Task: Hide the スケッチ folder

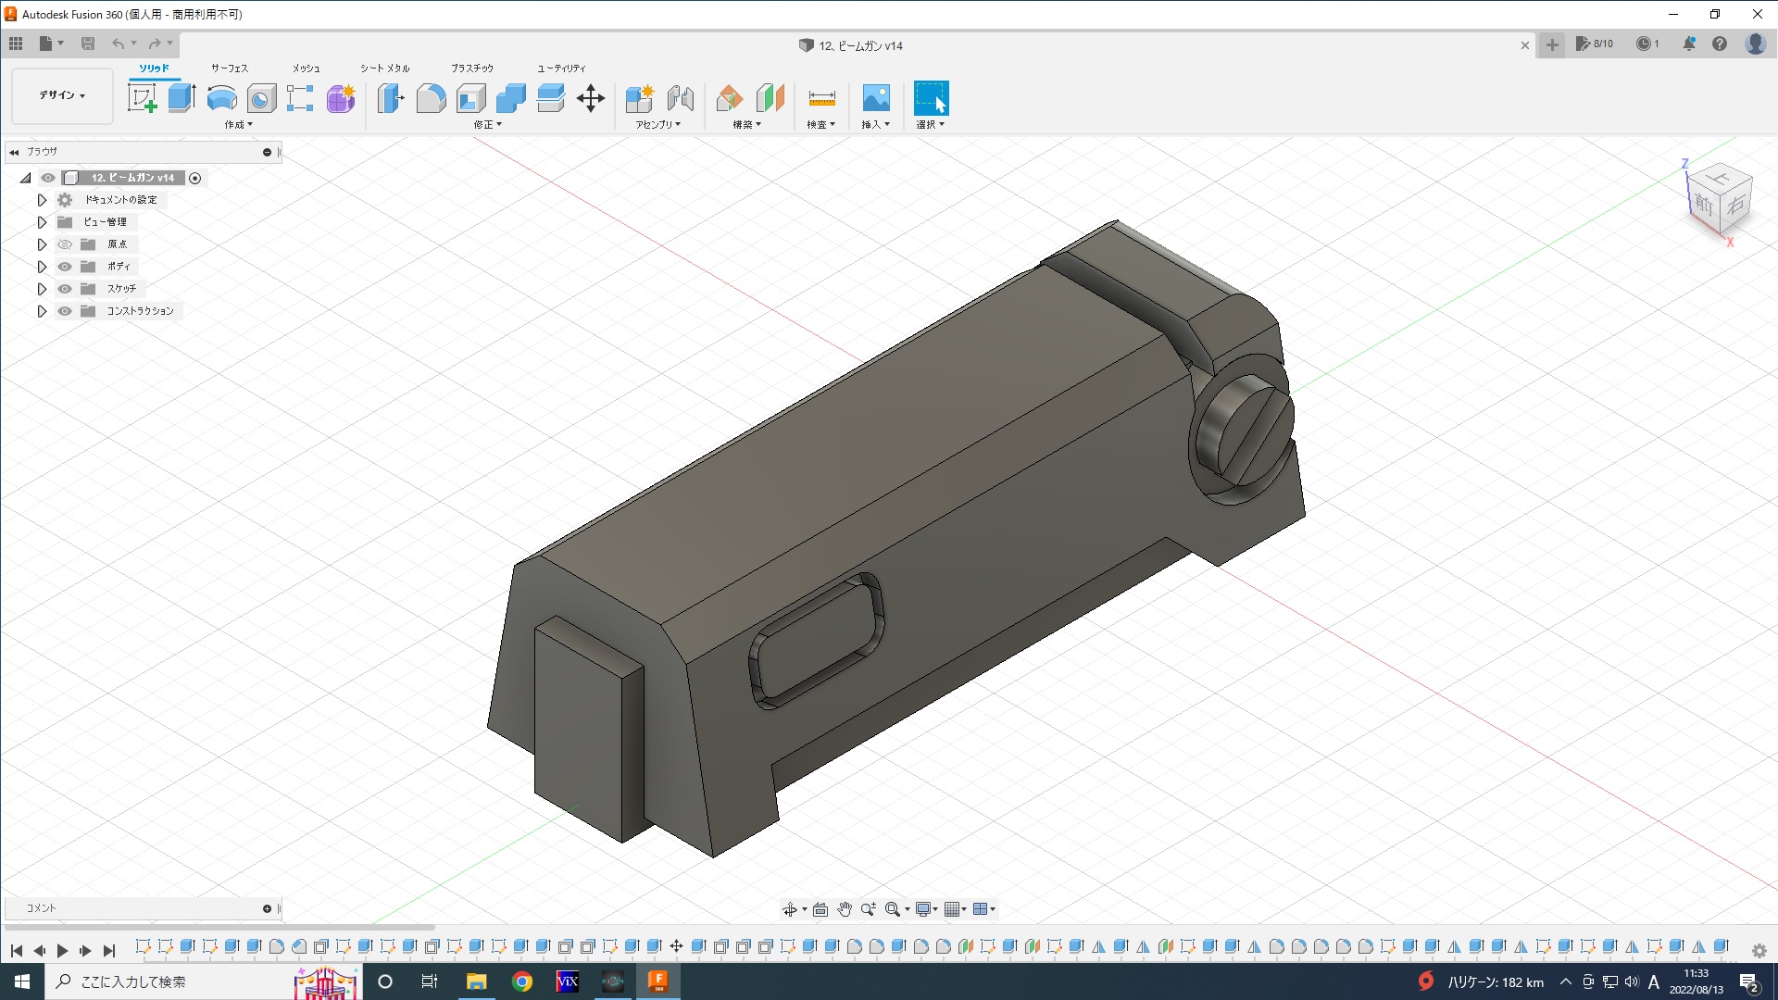Action: click(65, 289)
